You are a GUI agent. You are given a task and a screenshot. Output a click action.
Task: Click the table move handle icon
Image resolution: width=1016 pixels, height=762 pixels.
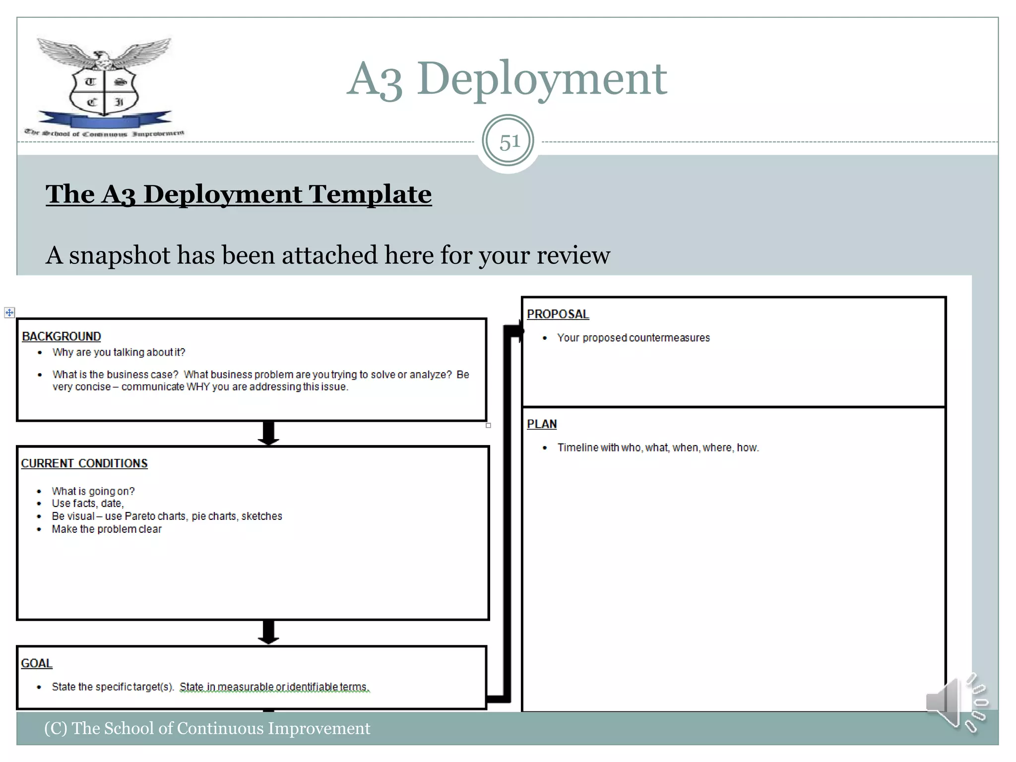coord(9,313)
